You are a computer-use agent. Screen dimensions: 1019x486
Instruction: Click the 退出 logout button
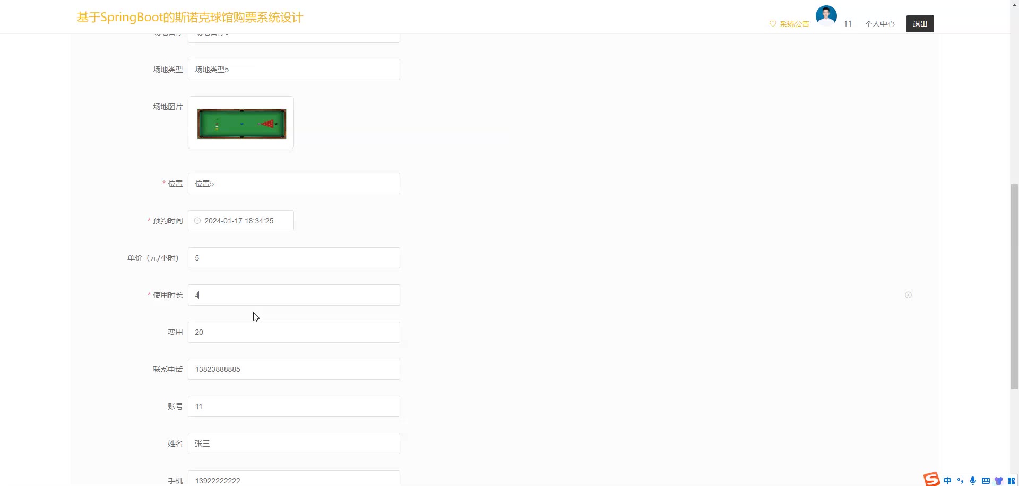tap(920, 24)
